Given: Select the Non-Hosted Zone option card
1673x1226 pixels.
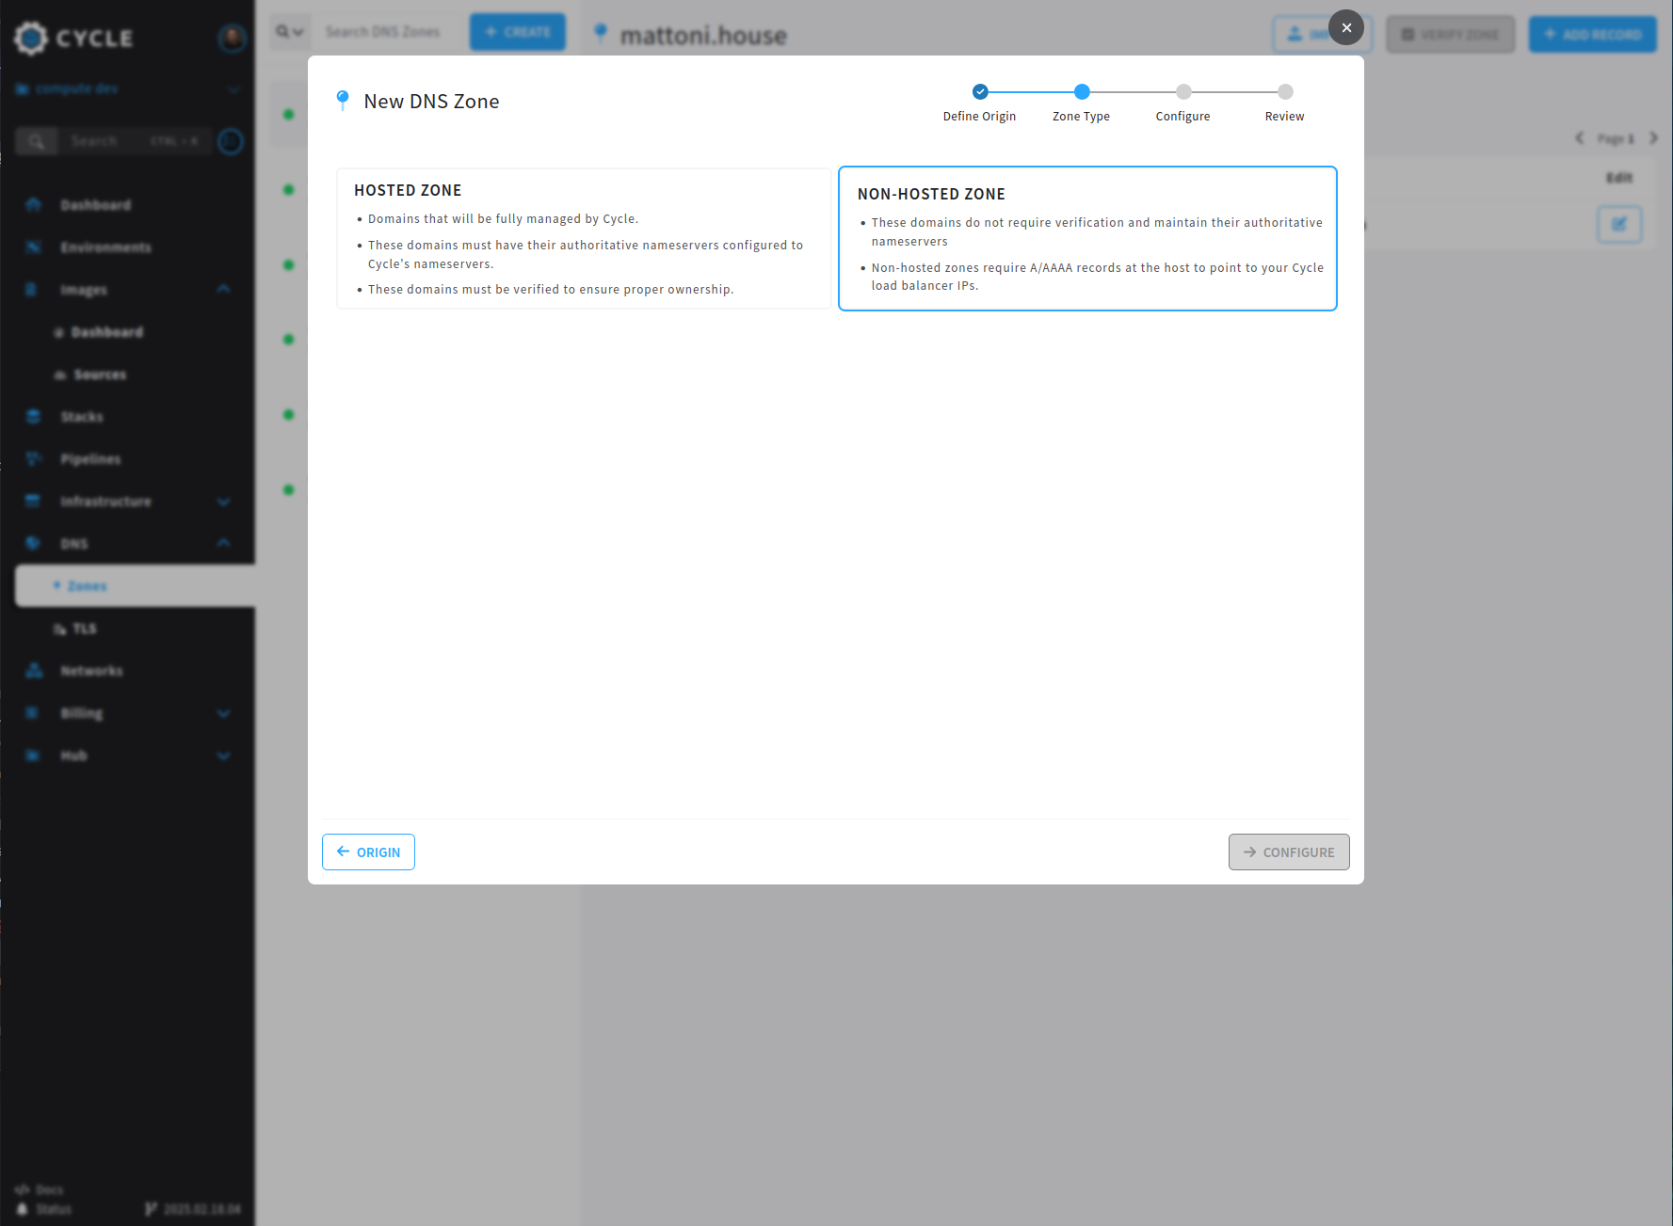Looking at the screenshot, I should [1087, 238].
